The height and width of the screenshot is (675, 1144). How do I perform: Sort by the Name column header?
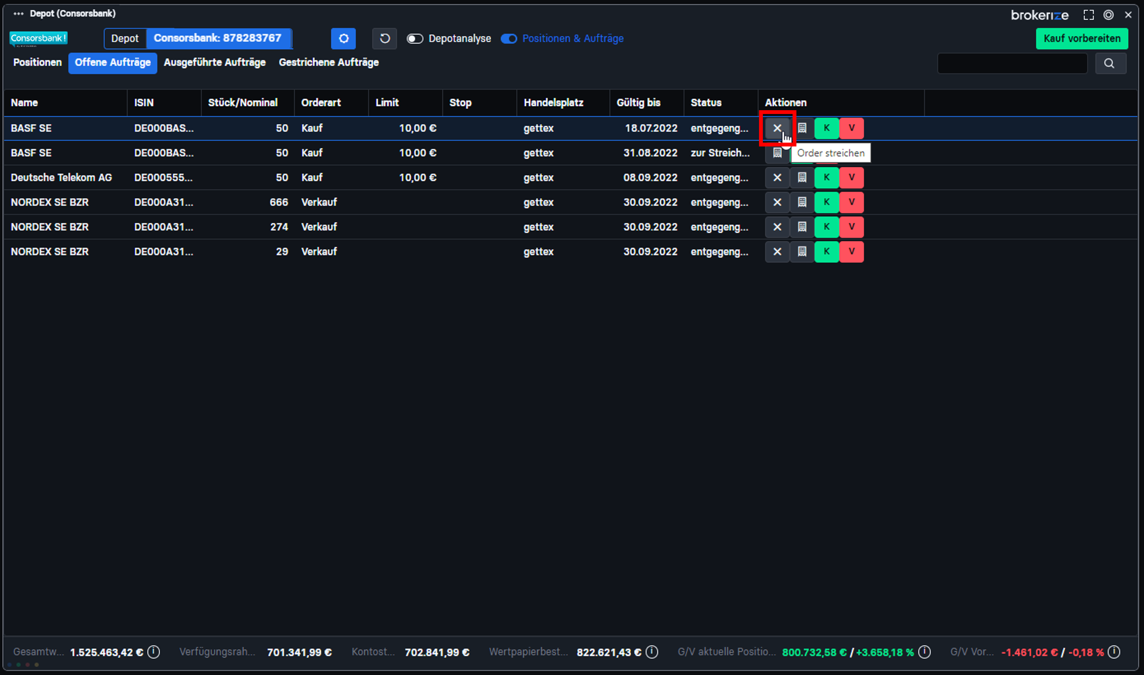[65, 103]
